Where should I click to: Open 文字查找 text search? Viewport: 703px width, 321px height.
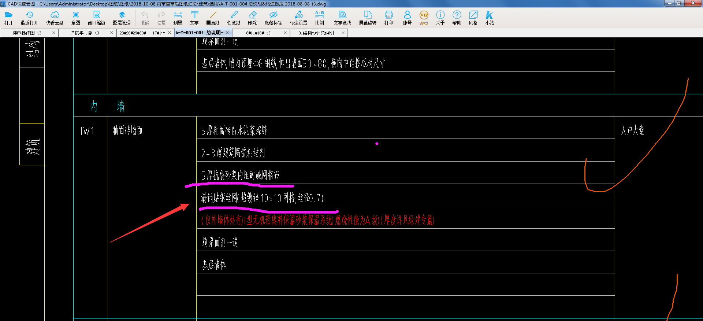click(x=342, y=18)
